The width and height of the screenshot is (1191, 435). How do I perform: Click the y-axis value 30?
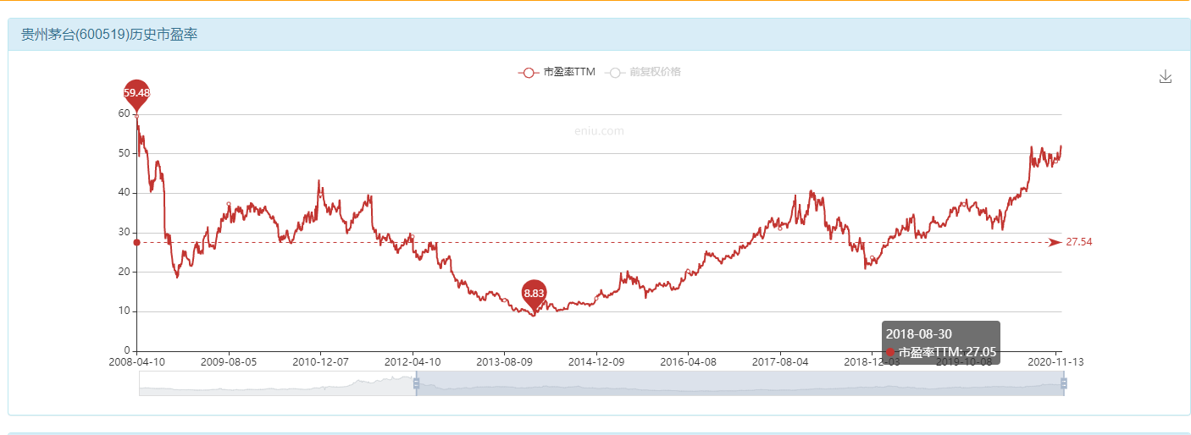[125, 232]
